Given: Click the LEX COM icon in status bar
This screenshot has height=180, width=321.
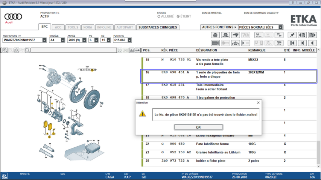Looking at the screenshot, I should 4,176.
